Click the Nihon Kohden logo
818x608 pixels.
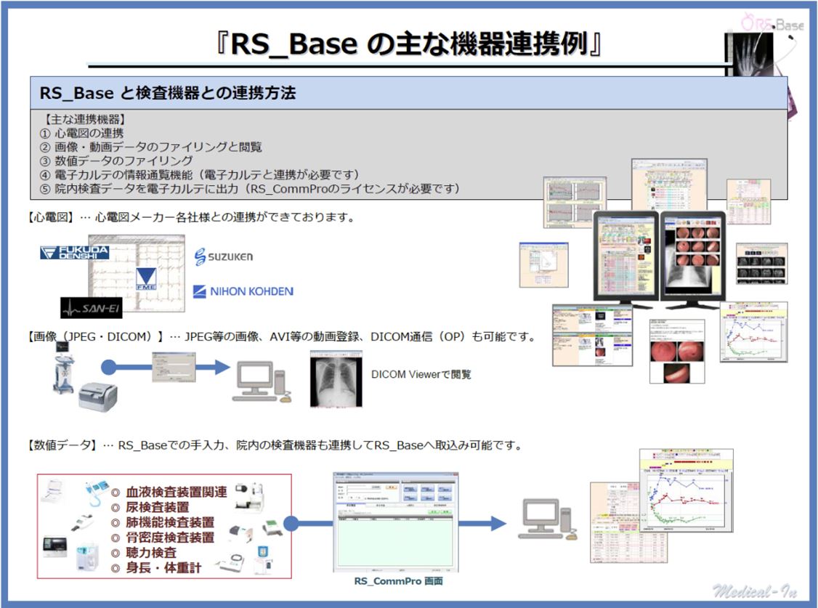pos(243,291)
